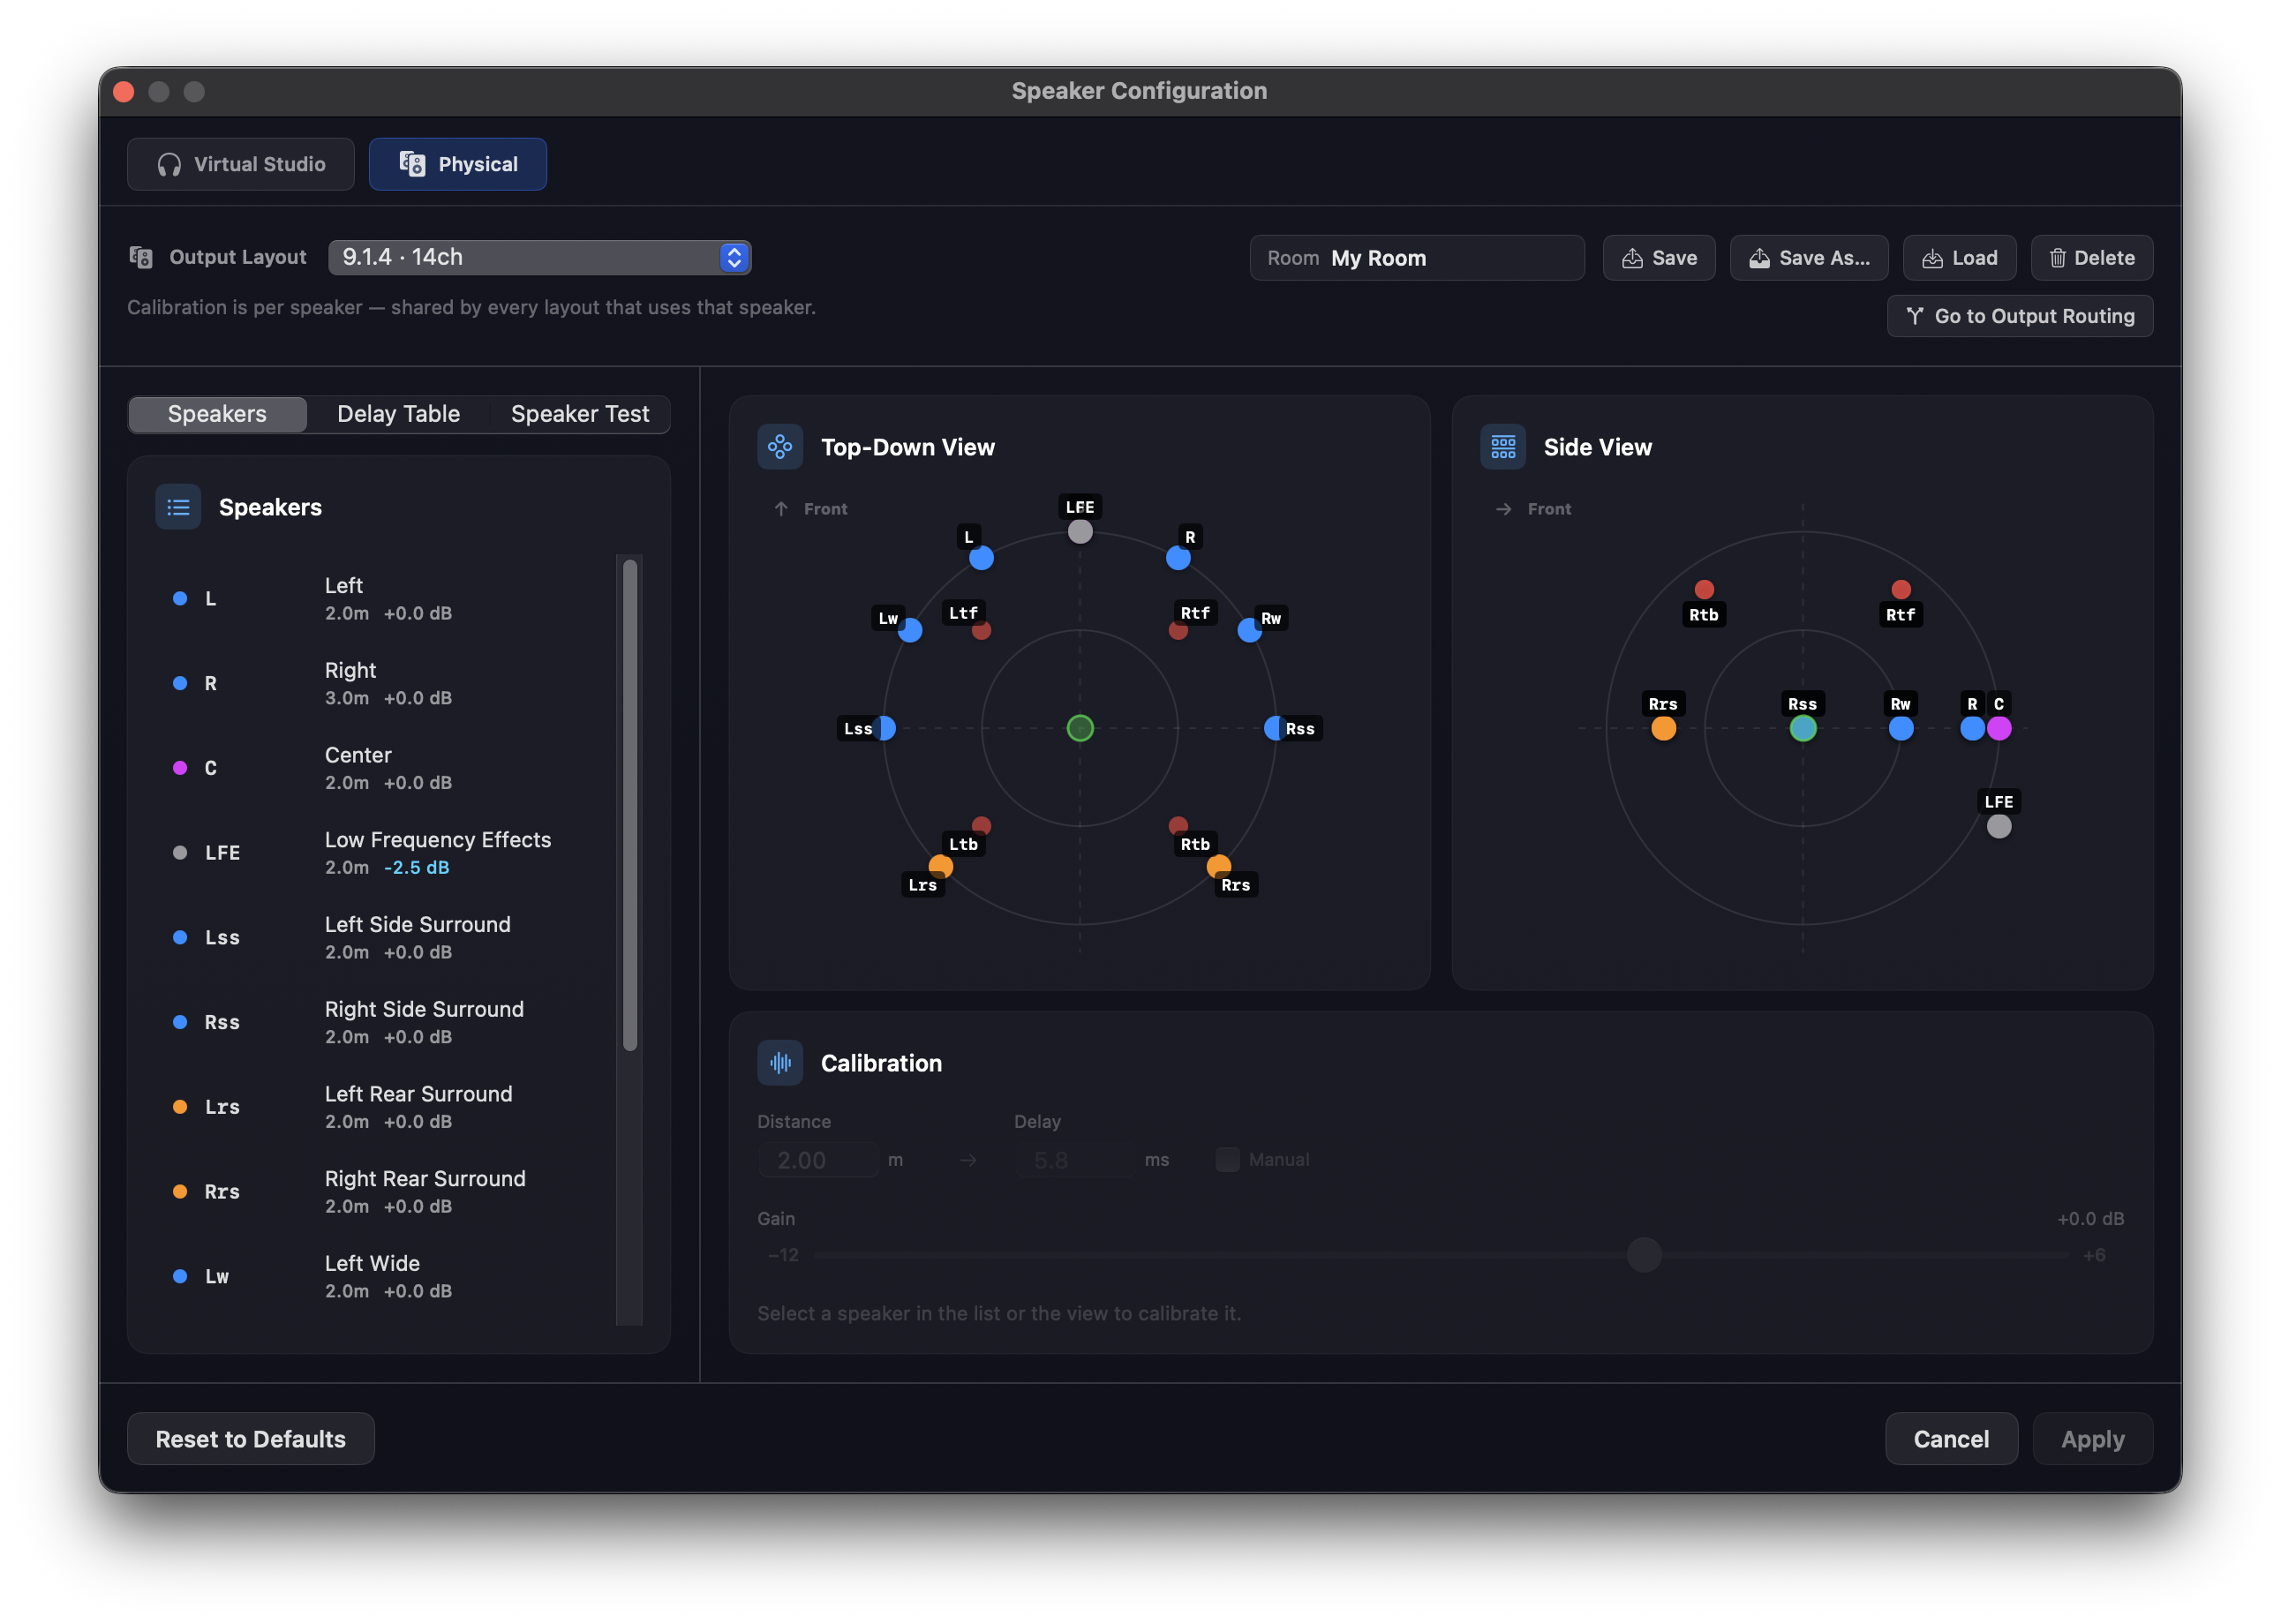The height and width of the screenshot is (1624, 2281).
Task: Select the Right Rear Surround row
Action: [x=385, y=1191]
